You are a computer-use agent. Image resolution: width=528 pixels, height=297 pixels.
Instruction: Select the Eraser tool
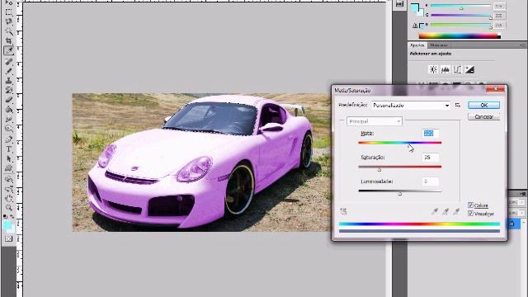coord(9,100)
